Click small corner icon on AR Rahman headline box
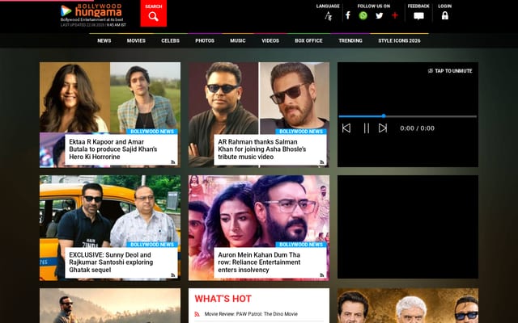This screenshot has height=323, width=518. pos(322,161)
